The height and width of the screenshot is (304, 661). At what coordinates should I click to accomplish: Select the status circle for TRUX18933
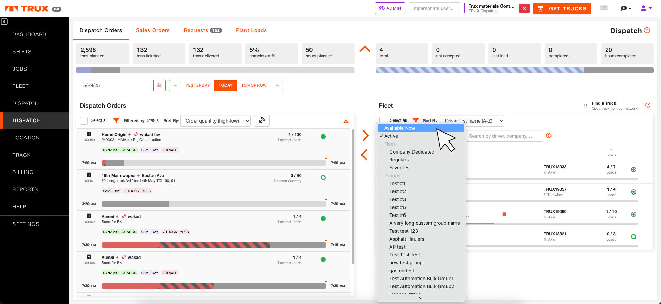(x=633, y=169)
